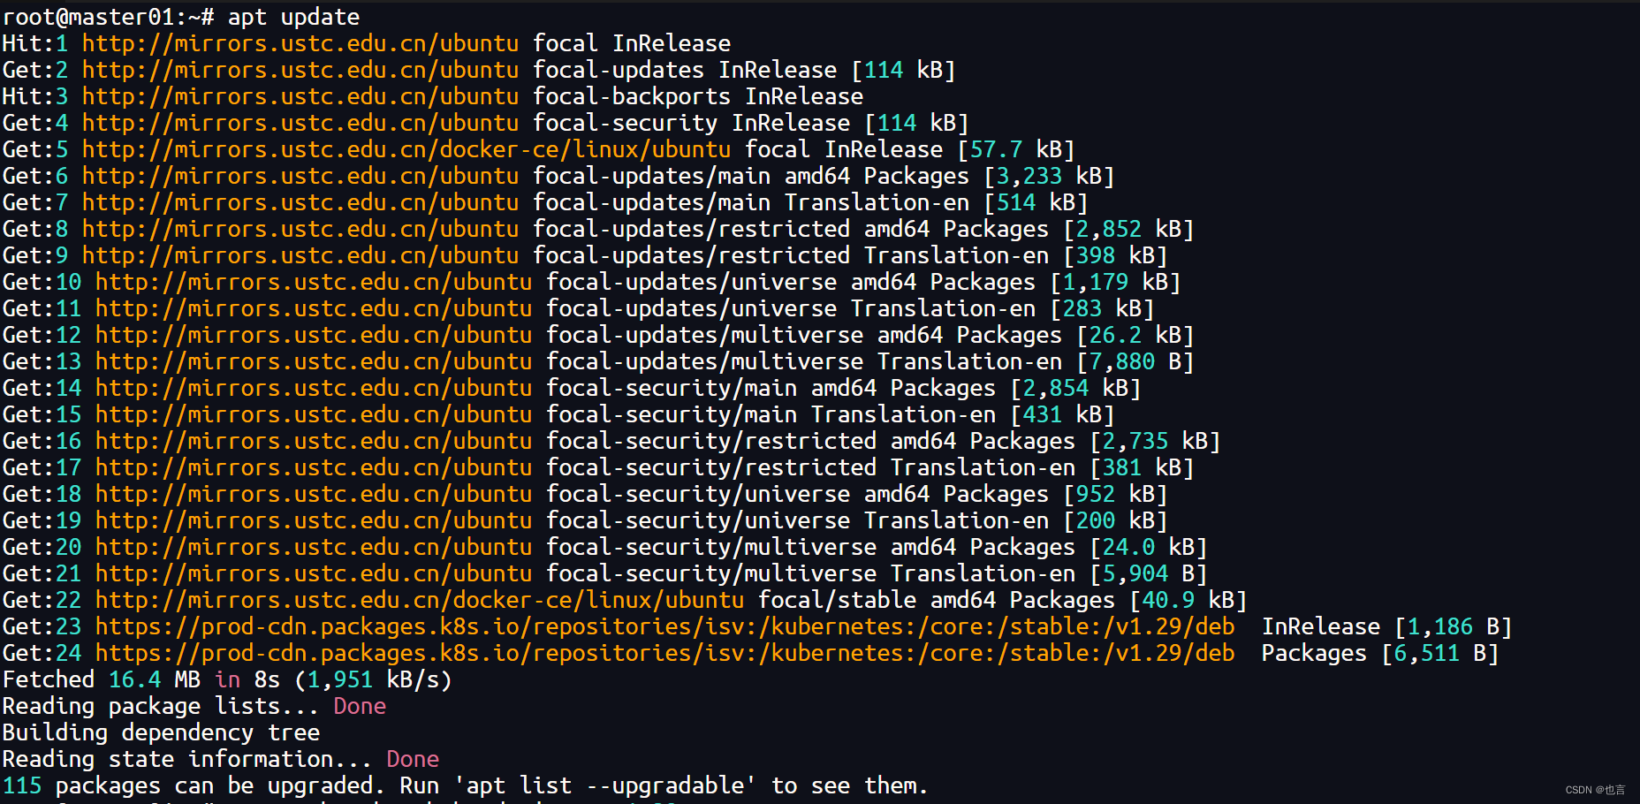Screen dimensions: 1640x804
Task: Click 'focal-updates/main Translation-en' text
Action: 751,202
